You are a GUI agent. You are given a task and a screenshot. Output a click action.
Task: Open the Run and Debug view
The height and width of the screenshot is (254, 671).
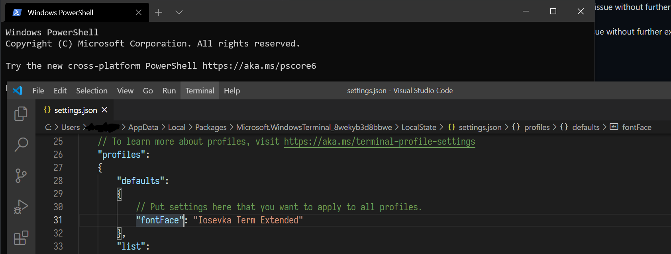pyautogui.click(x=21, y=207)
